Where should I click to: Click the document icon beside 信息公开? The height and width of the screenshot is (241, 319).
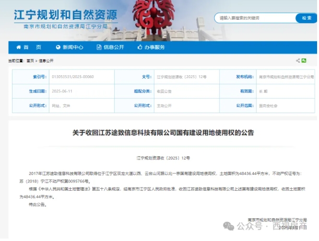click(x=99, y=47)
